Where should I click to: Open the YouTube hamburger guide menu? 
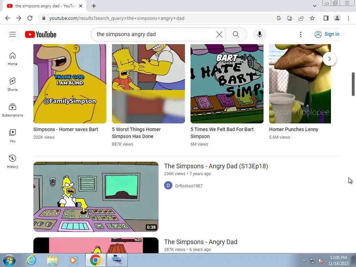[13, 34]
